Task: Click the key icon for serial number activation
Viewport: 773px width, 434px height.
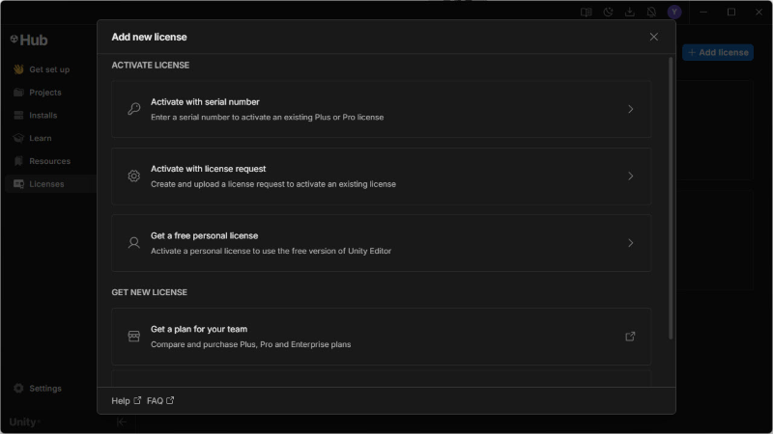Action: (x=134, y=109)
